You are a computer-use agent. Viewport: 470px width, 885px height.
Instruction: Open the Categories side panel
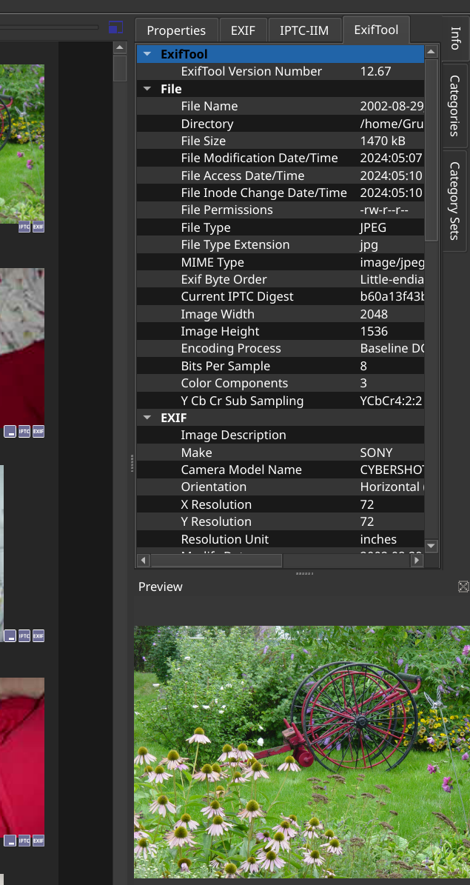(454, 105)
